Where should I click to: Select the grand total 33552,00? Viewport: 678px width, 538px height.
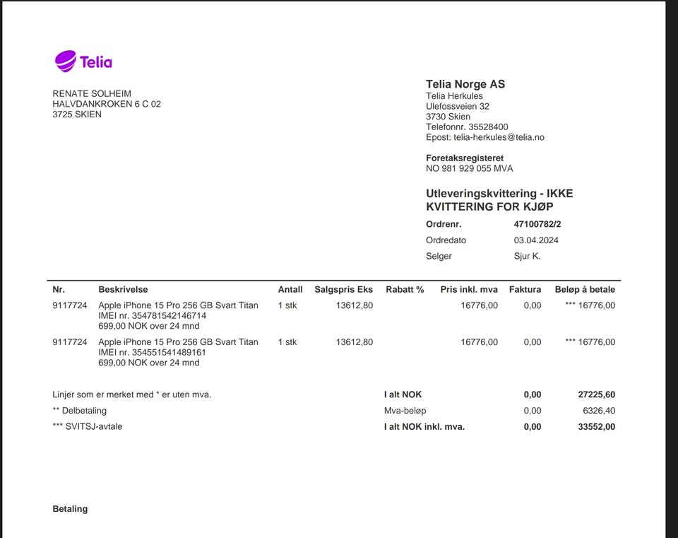pyautogui.click(x=597, y=427)
